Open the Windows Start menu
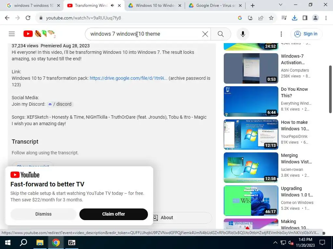The height and width of the screenshot is (249, 333). click(x=8, y=243)
